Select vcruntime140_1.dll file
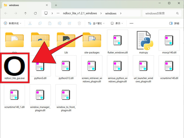This screenshot has width=184, height=138. pyautogui.click(x=14, y=96)
